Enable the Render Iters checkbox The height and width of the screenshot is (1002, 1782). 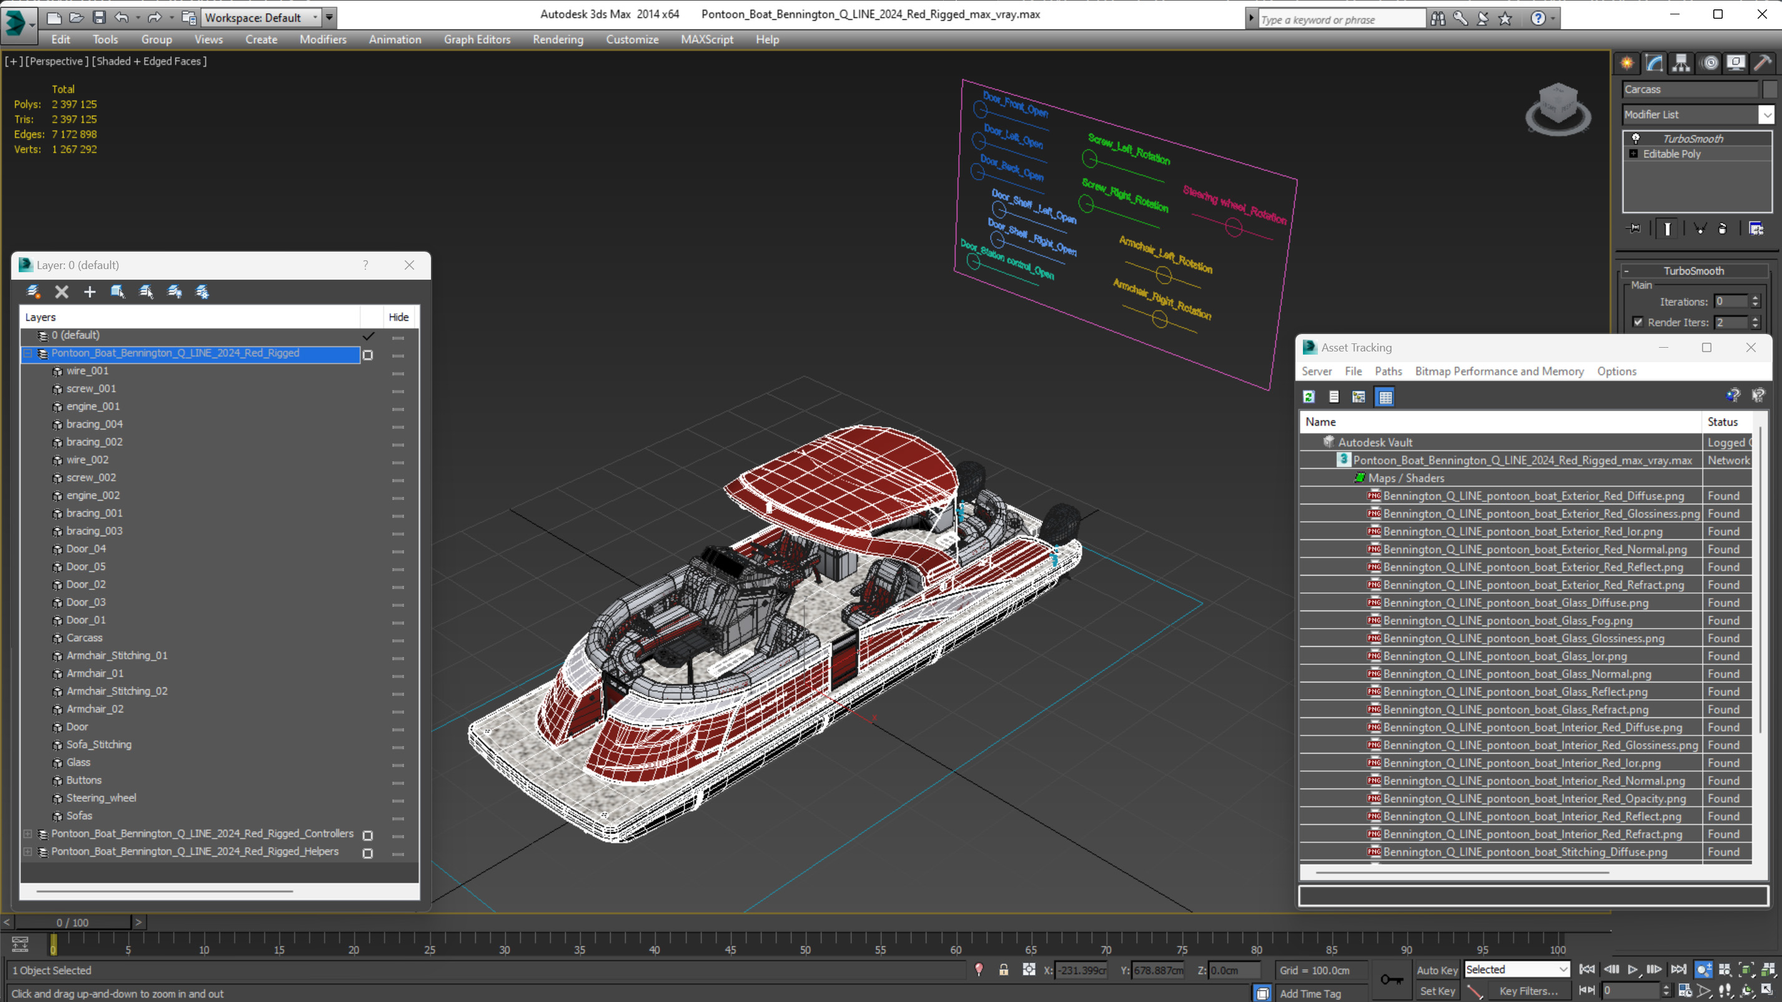(1638, 322)
